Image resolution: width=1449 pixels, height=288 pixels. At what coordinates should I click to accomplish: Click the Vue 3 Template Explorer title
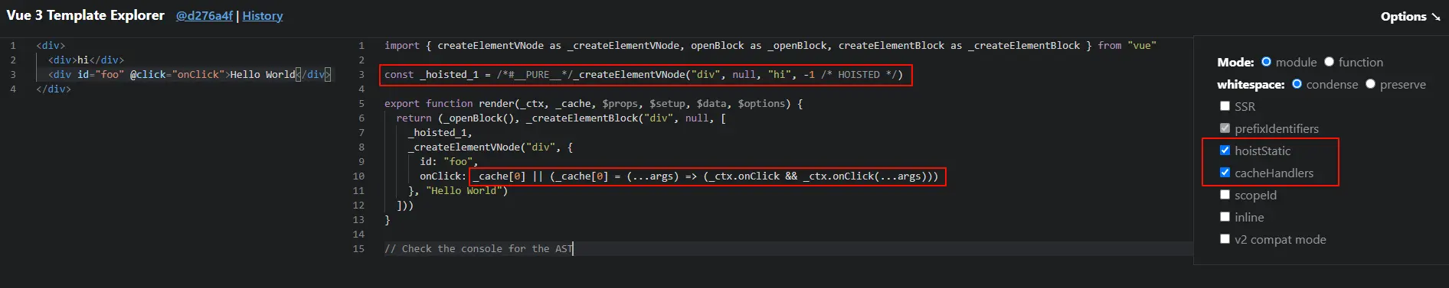pyautogui.click(x=85, y=15)
